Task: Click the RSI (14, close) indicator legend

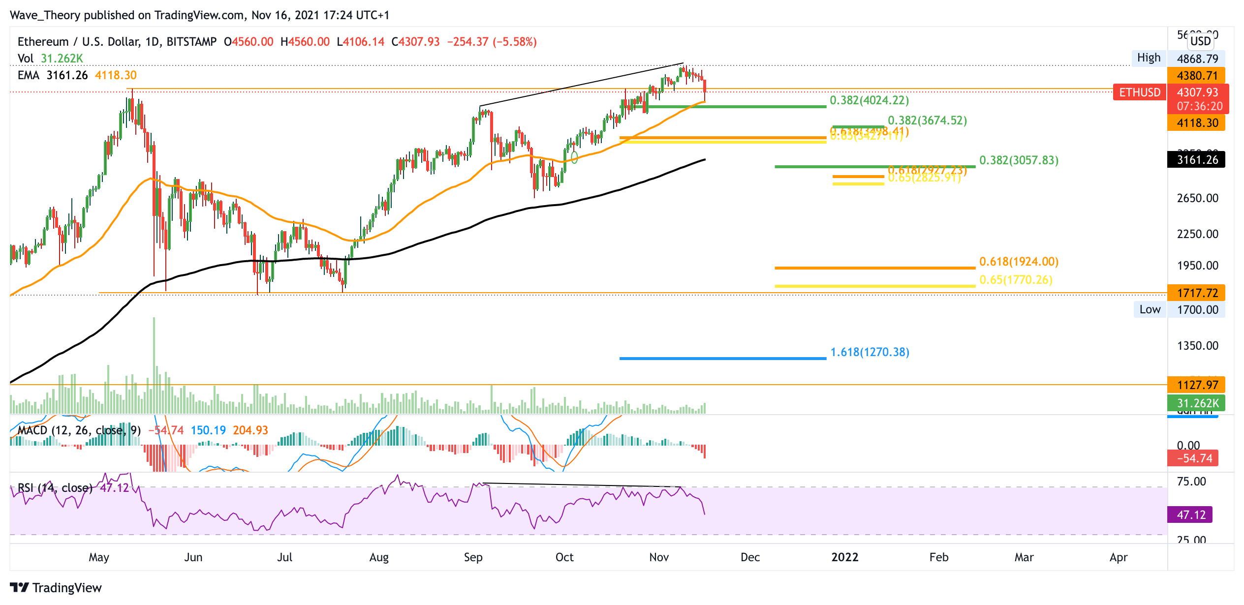Action: (x=55, y=488)
